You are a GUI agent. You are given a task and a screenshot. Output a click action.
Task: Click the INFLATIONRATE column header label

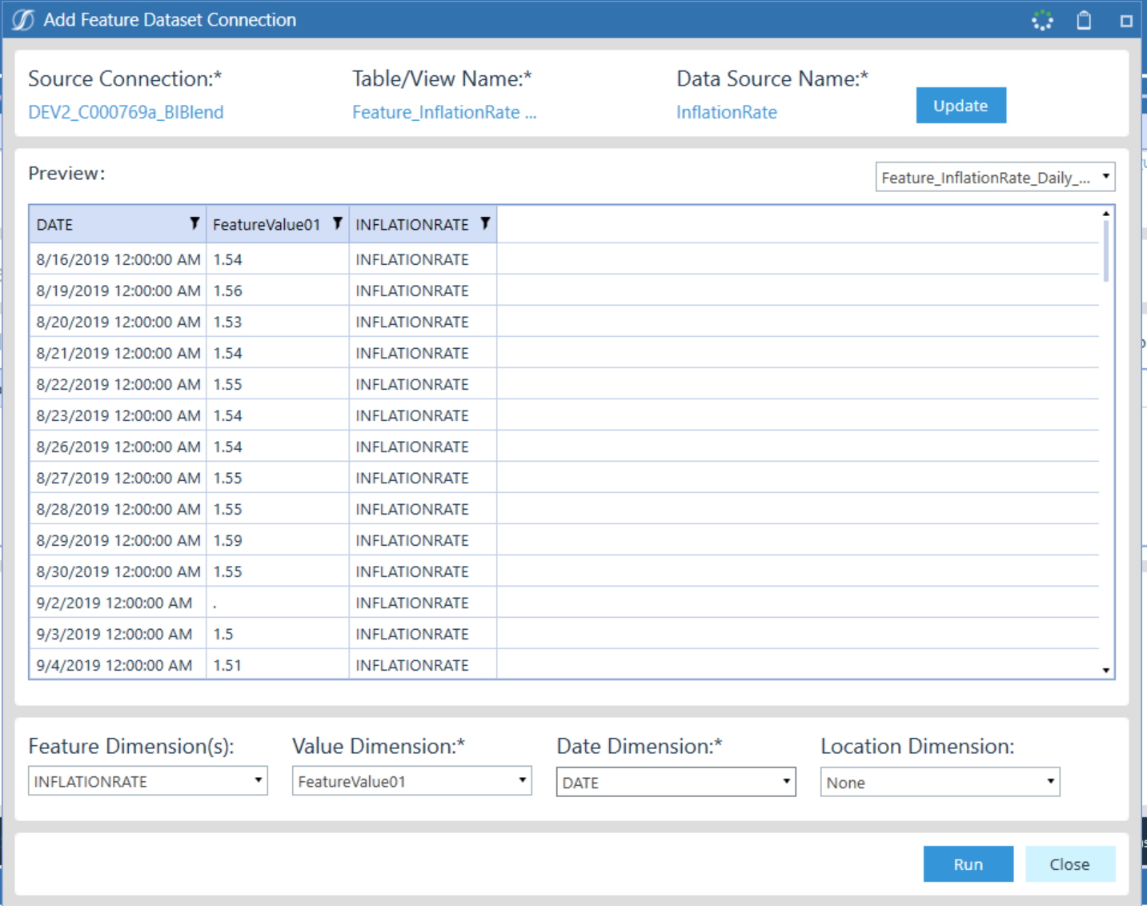point(412,225)
